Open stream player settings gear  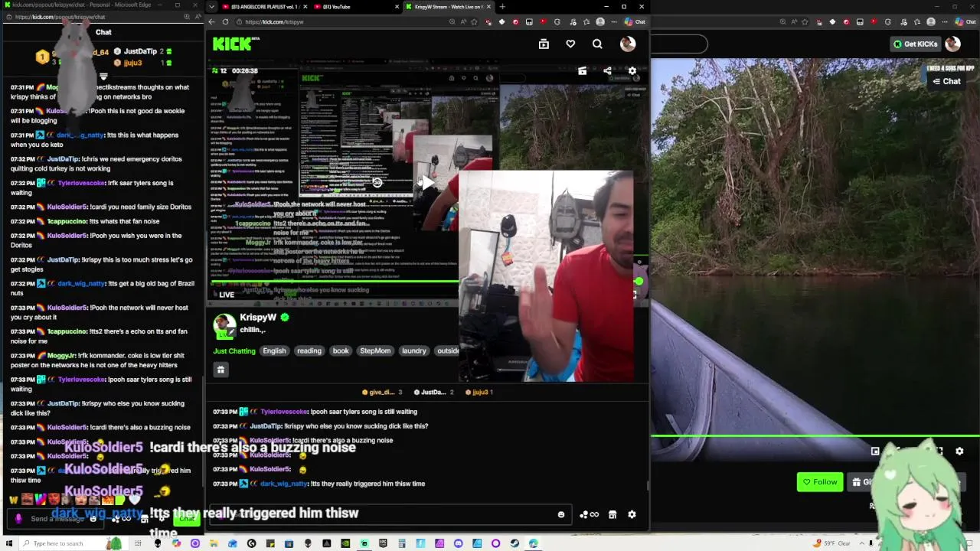click(x=632, y=71)
